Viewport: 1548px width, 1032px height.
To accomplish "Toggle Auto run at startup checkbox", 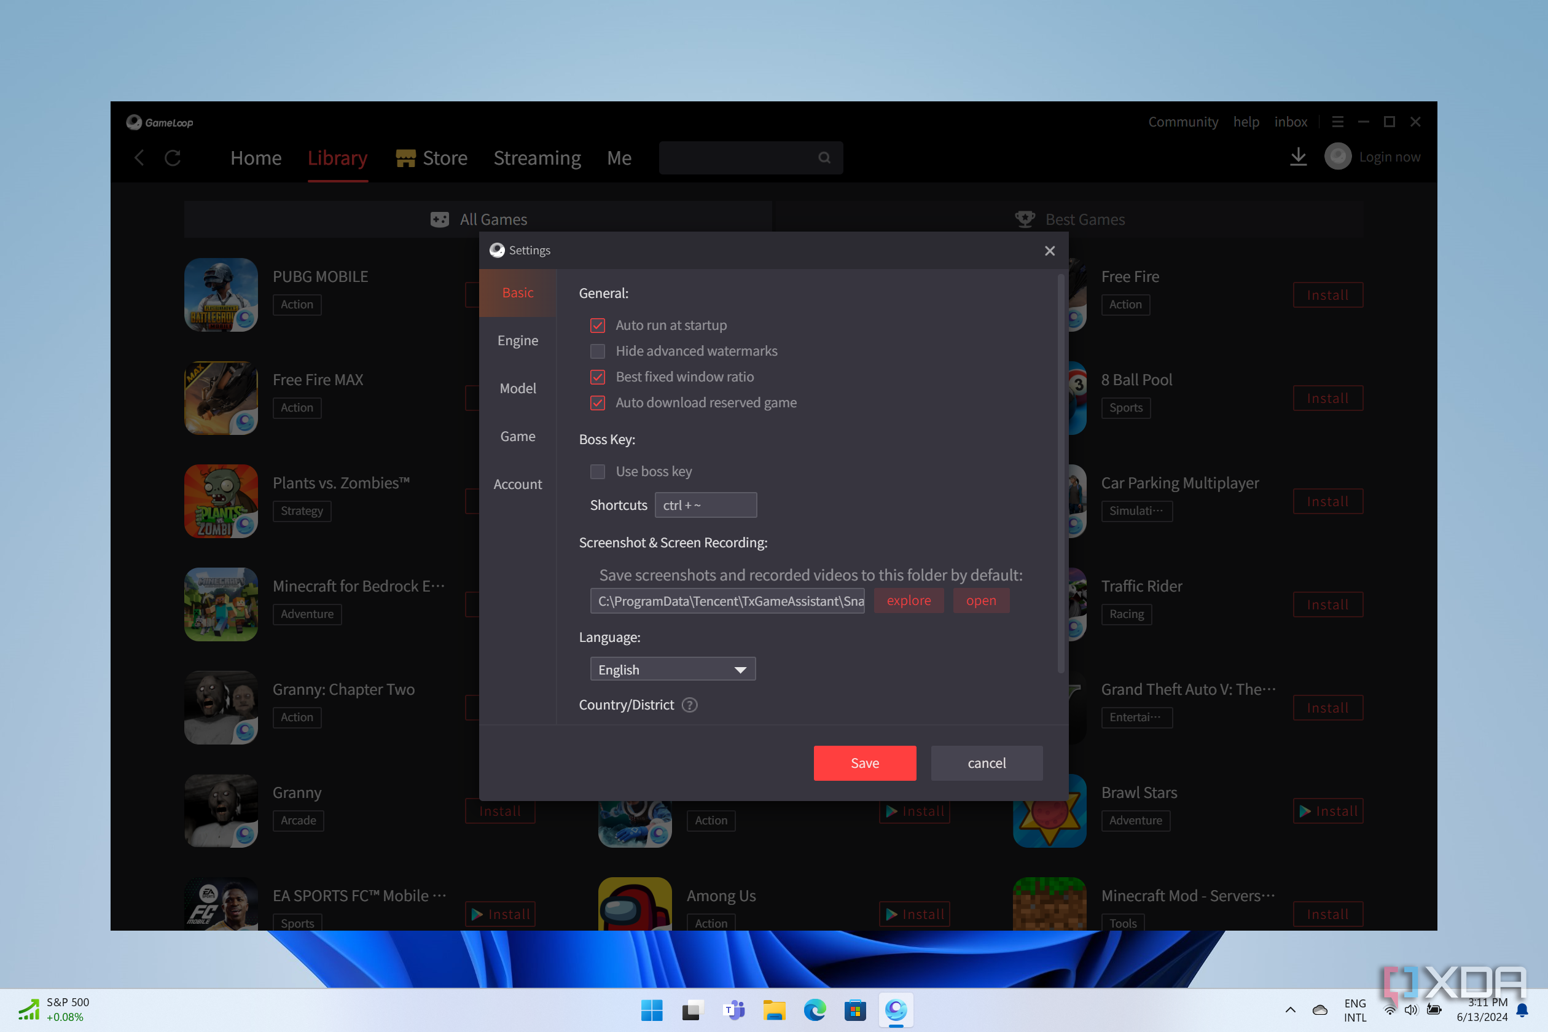I will point(598,326).
